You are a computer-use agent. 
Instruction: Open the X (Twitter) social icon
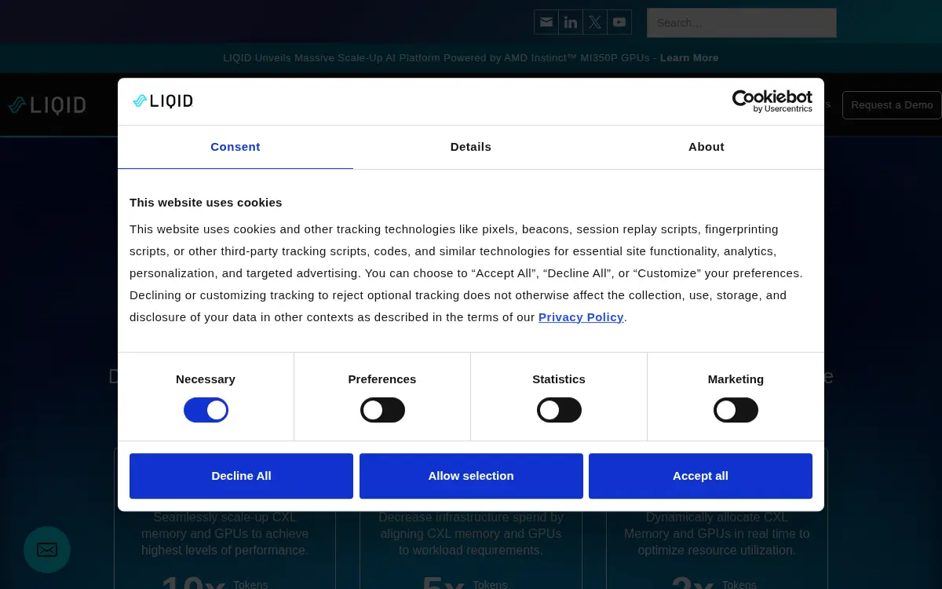[x=595, y=22]
